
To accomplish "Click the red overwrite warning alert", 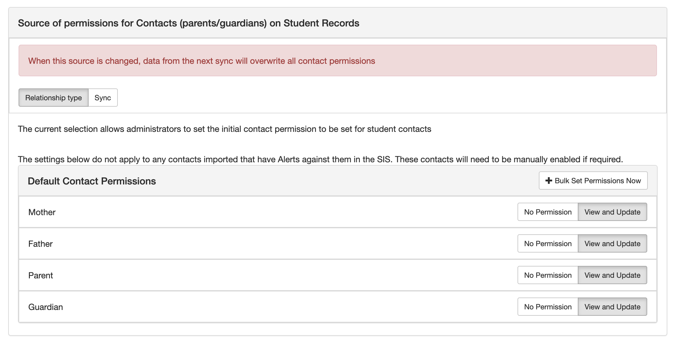I will click(338, 60).
